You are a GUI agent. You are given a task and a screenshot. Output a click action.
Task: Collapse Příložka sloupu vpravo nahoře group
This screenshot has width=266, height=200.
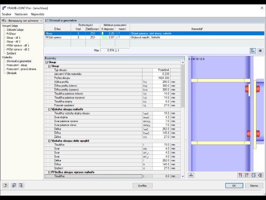49,172
